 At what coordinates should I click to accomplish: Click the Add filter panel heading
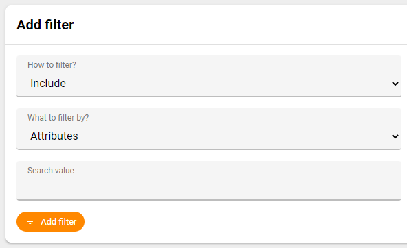[45, 25]
